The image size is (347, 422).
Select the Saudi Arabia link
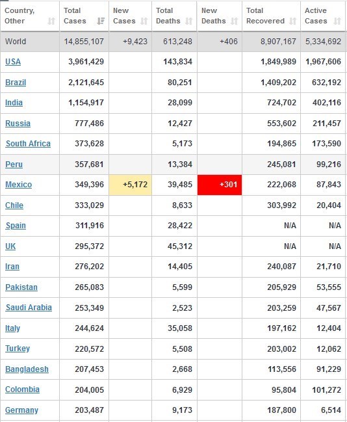coord(29,308)
